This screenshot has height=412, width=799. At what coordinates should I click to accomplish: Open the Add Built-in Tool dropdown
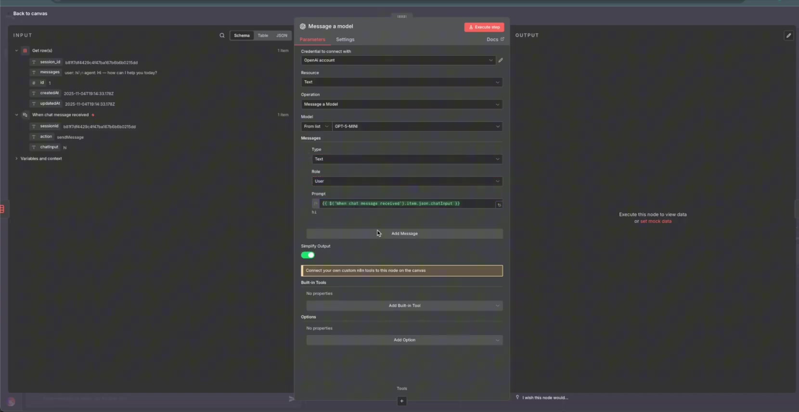(404, 306)
